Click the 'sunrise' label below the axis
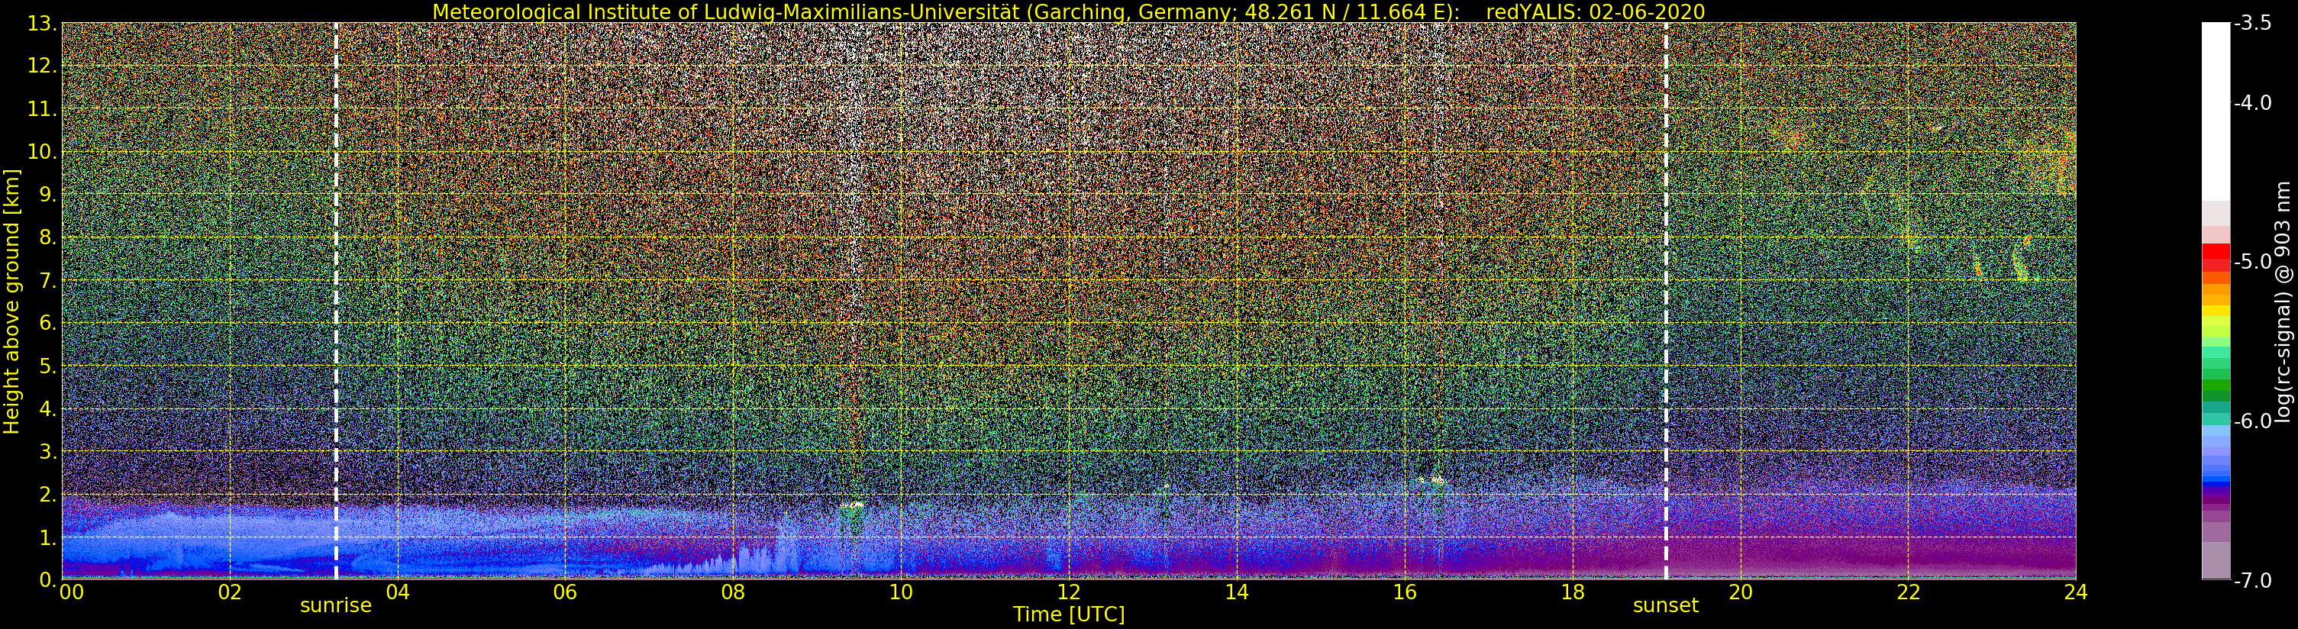Viewport: 2298px width, 629px height. coord(335,606)
